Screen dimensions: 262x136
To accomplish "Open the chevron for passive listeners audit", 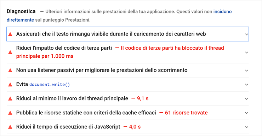I will 246,70.
